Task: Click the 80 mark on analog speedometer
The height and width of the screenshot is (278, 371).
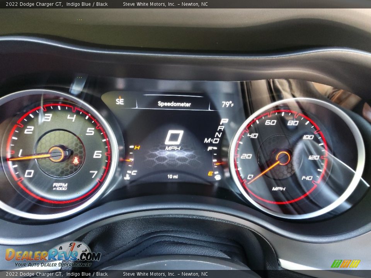Action: point(293,123)
